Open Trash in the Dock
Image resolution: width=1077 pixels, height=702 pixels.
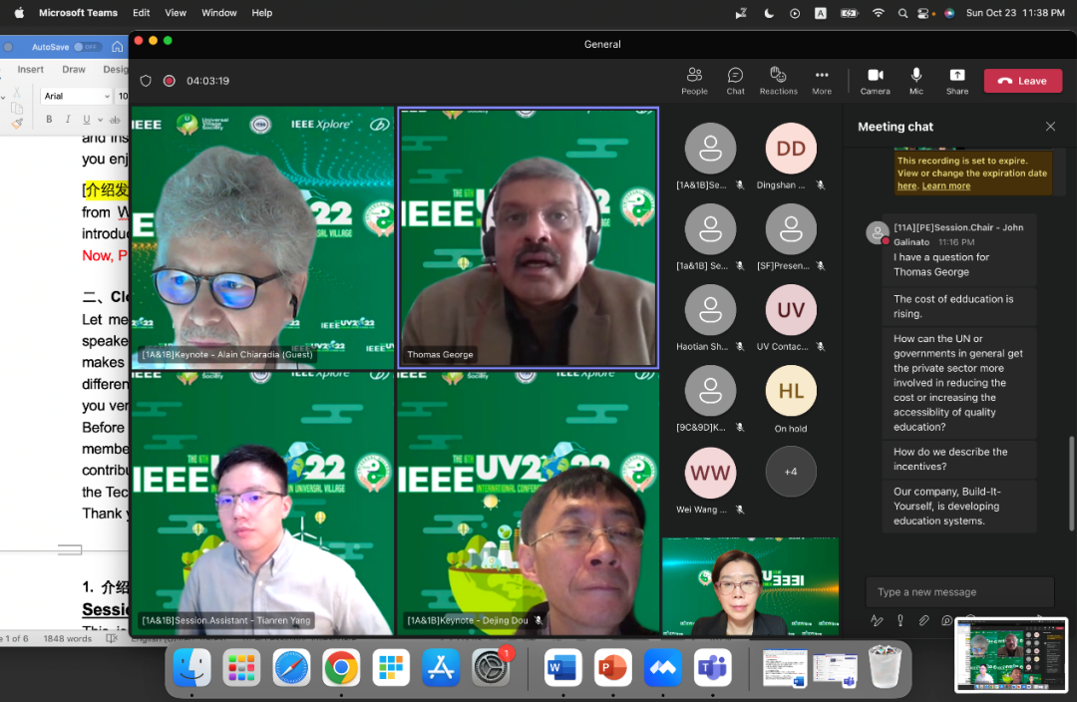[x=885, y=667]
